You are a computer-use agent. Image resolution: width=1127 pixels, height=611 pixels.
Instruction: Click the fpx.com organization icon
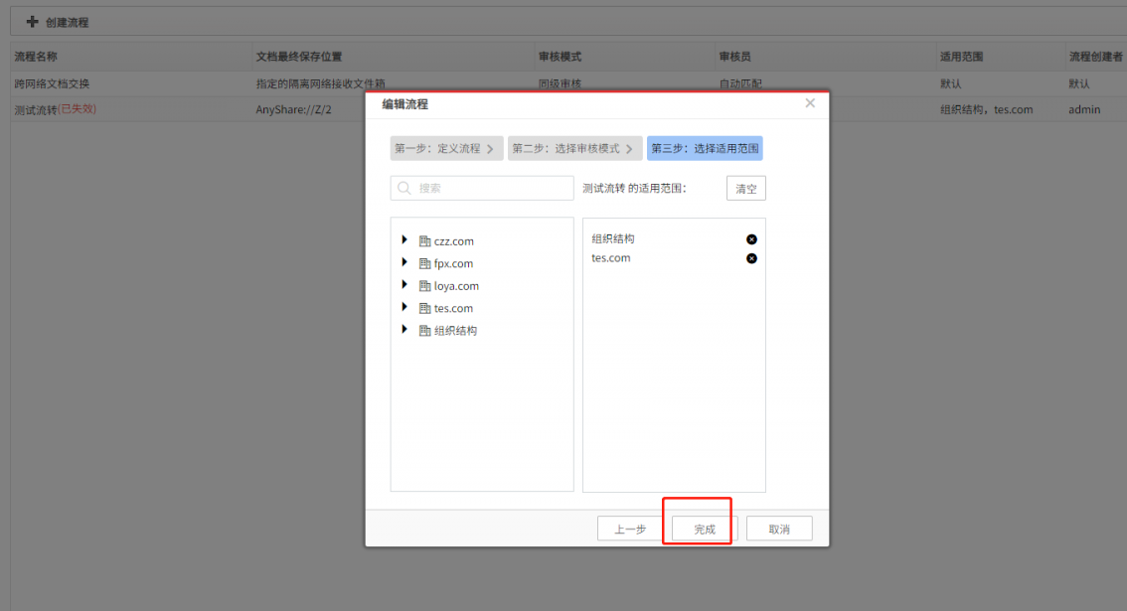point(424,264)
